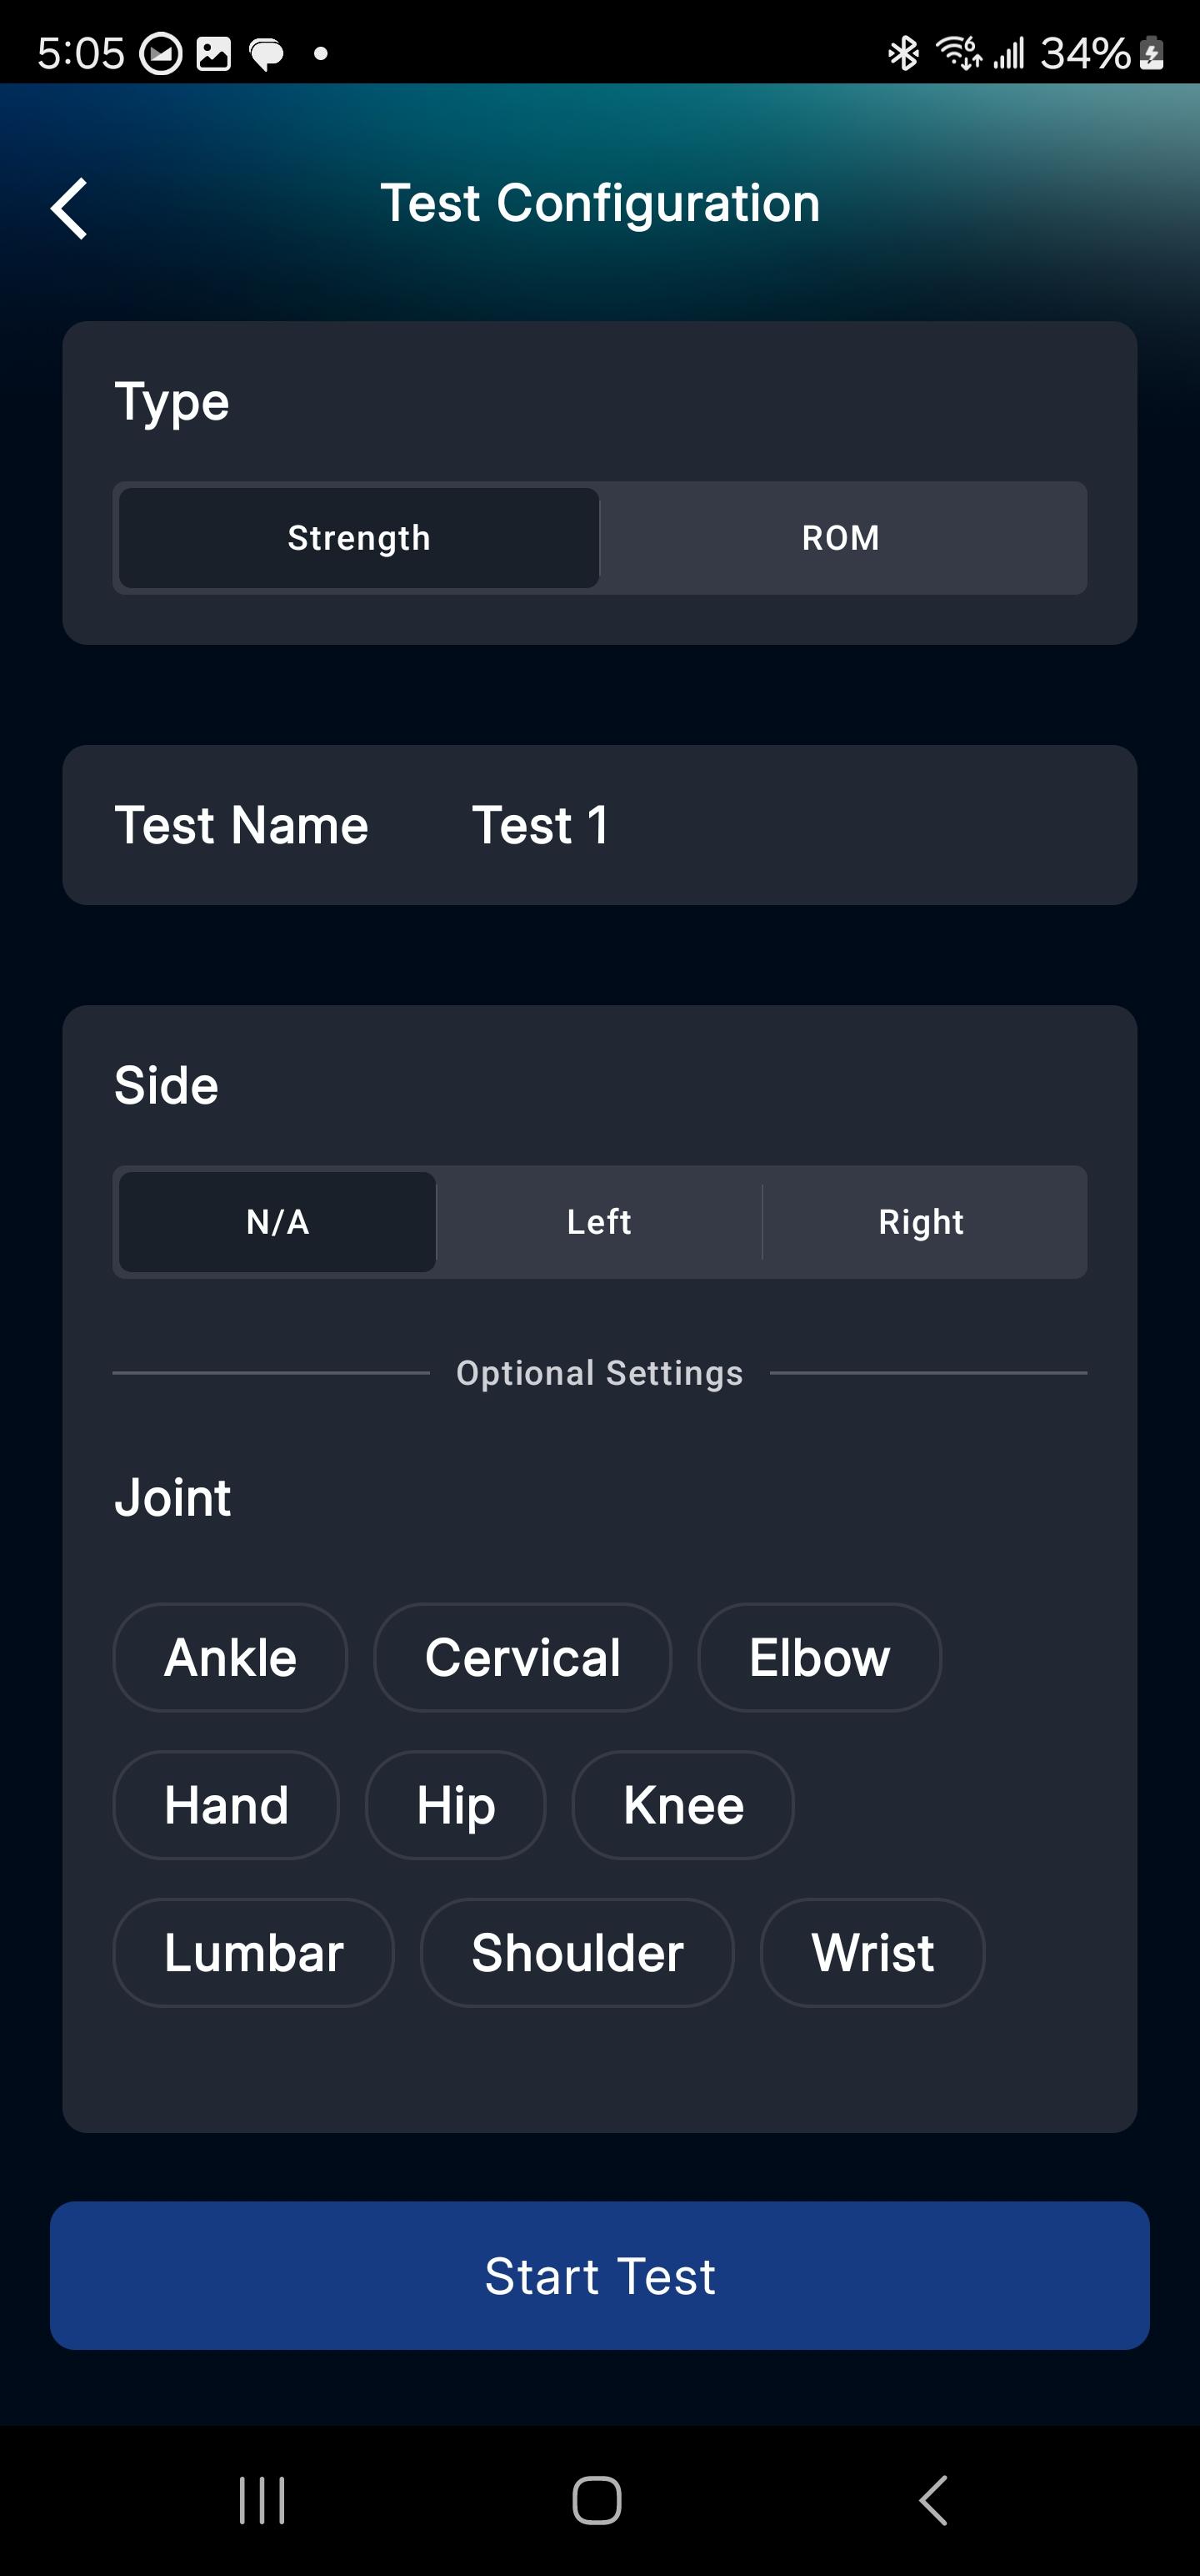The image size is (1200, 2576).
Task: Select the Ankle joint chip
Action: coord(231,1657)
